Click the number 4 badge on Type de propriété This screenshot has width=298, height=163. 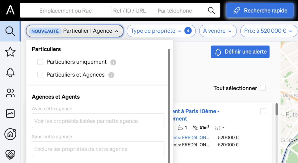pos(188,31)
